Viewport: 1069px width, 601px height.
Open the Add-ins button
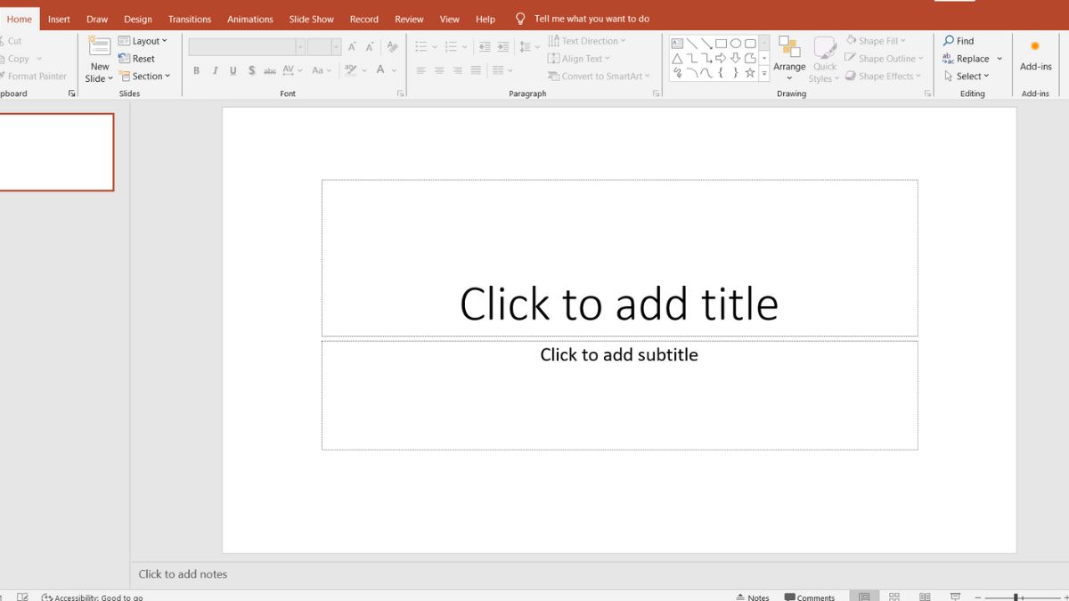click(x=1035, y=55)
